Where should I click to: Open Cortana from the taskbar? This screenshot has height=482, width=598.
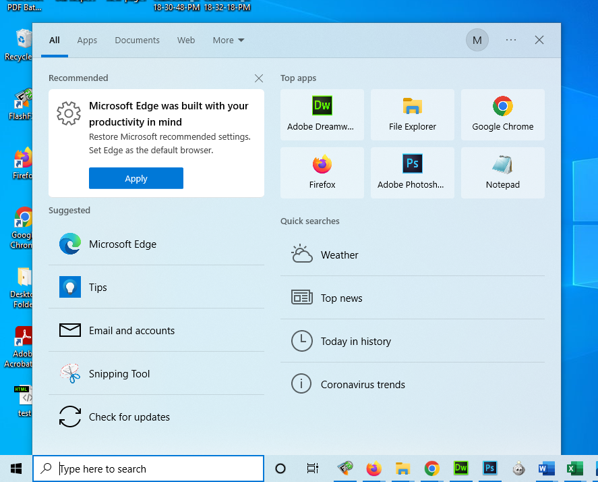point(280,468)
